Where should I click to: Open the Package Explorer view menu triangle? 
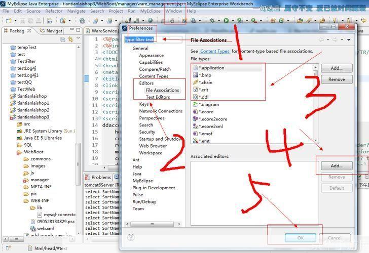pyautogui.click(x=78, y=38)
